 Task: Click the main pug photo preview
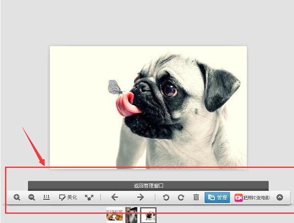pyautogui.click(x=148, y=107)
